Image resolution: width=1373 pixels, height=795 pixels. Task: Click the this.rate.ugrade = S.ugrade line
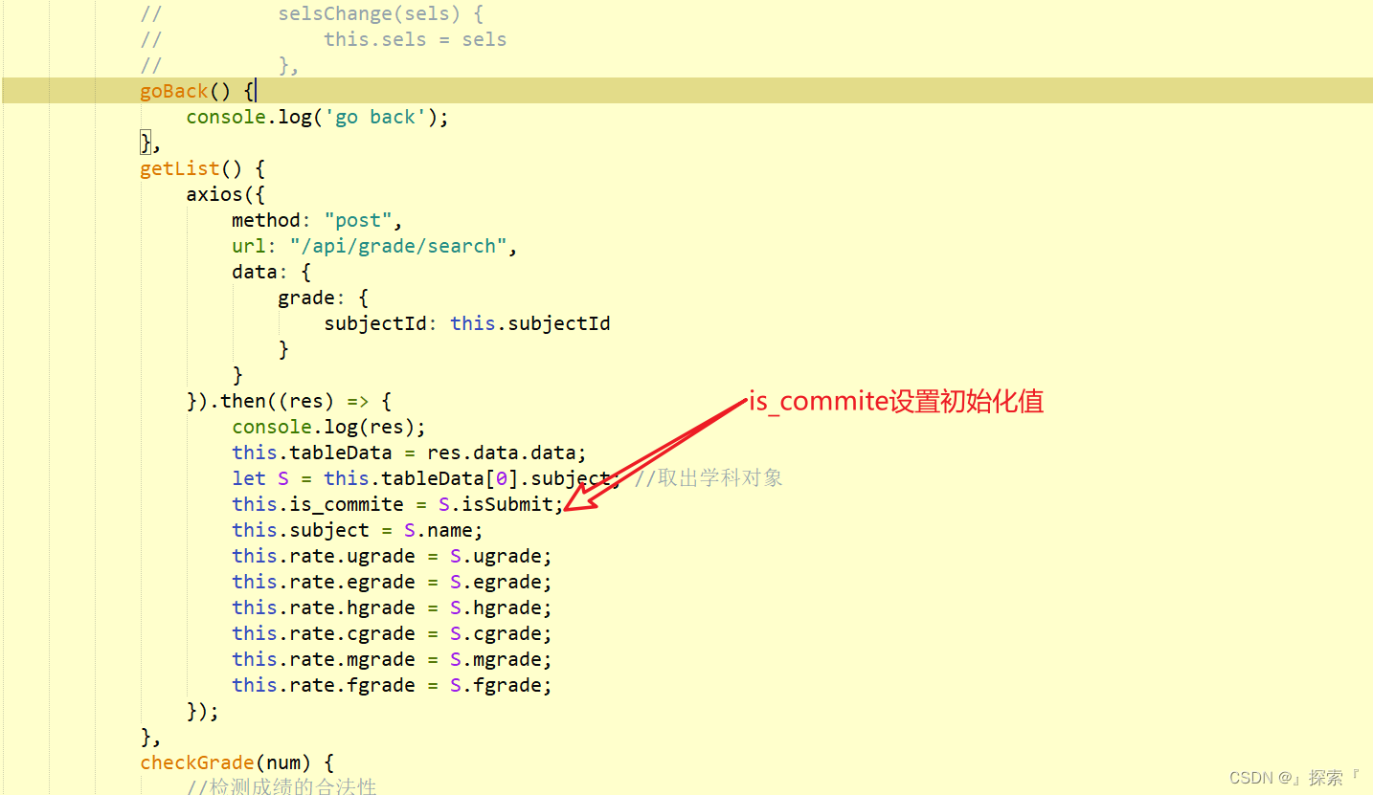(x=392, y=556)
